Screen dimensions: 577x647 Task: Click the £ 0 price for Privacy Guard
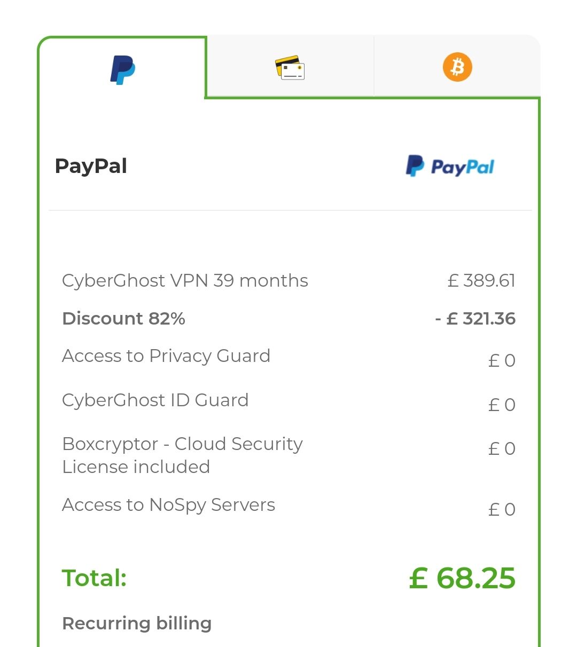(502, 361)
